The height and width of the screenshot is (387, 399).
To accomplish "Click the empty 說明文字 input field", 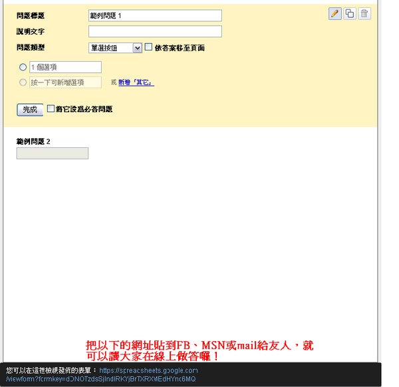I will click(155, 31).
